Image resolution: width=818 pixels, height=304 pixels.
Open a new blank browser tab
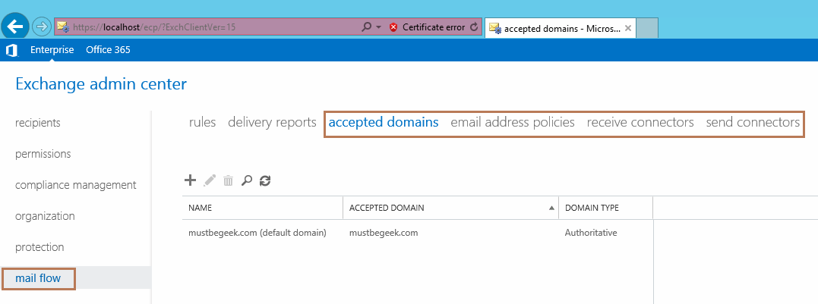pos(647,29)
